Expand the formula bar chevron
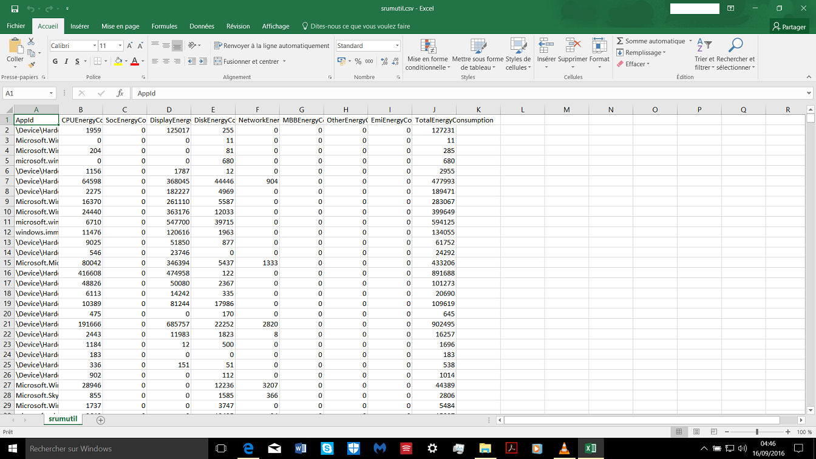This screenshot has height=459, width=816. pos(809,93)
